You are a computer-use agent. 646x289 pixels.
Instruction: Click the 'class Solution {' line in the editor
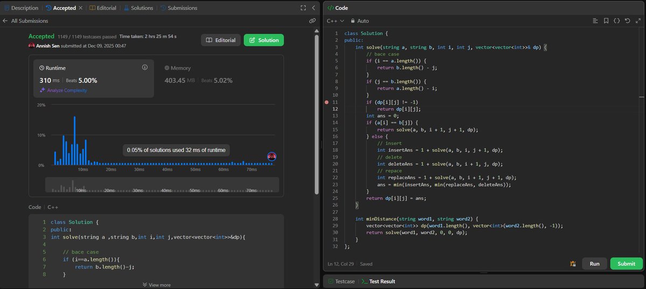pyautogui.click(x=366, y=33)
